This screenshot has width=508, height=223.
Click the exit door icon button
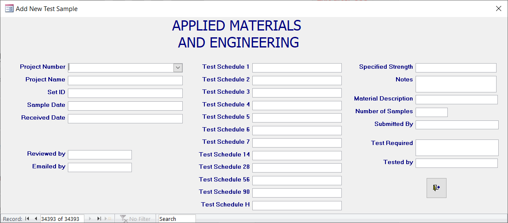coord(436,188)
